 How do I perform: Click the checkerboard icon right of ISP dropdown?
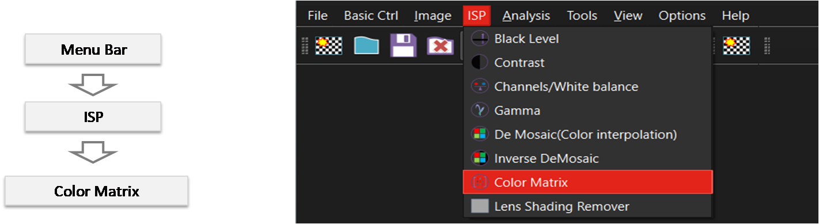[737, 45]
